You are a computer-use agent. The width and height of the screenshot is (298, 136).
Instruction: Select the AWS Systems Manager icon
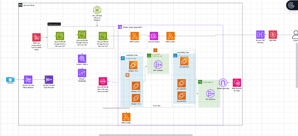237,83
